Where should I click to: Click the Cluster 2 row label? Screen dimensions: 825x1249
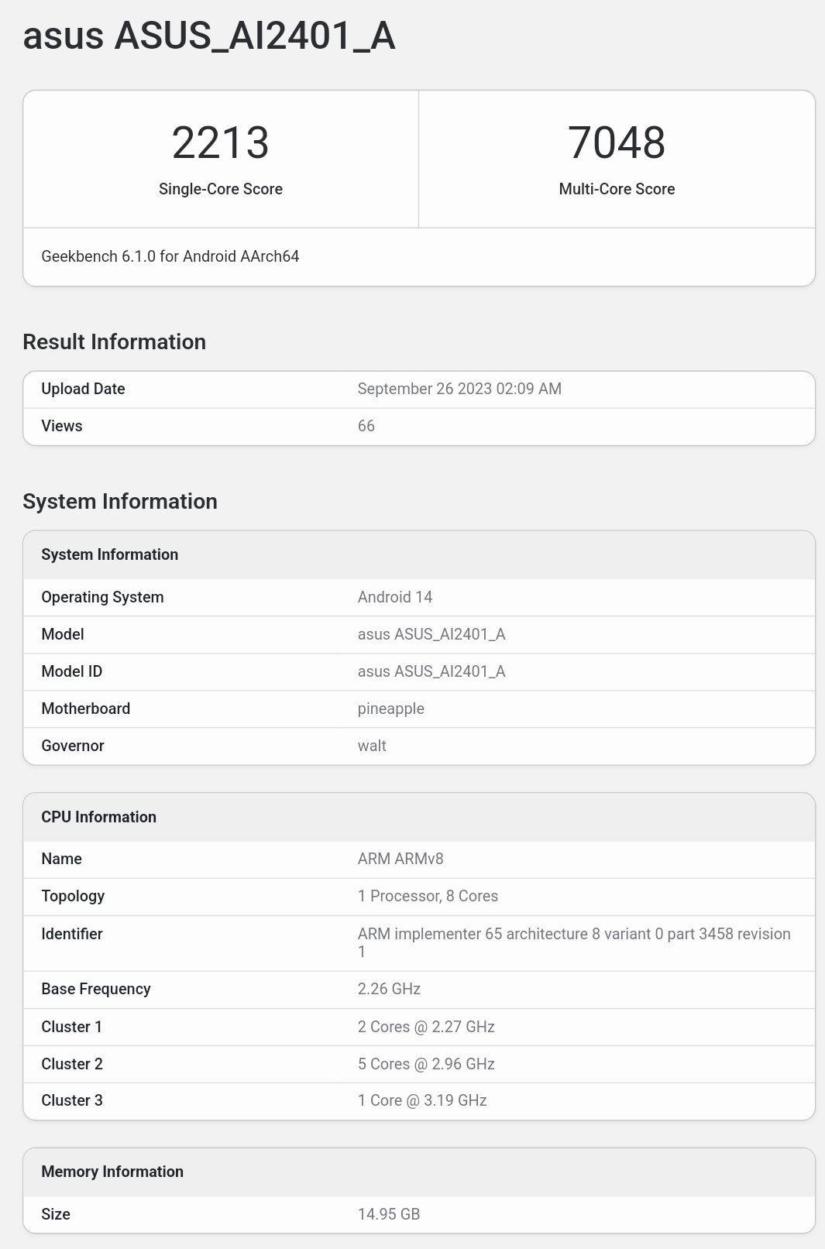(x=72, y=1064)
